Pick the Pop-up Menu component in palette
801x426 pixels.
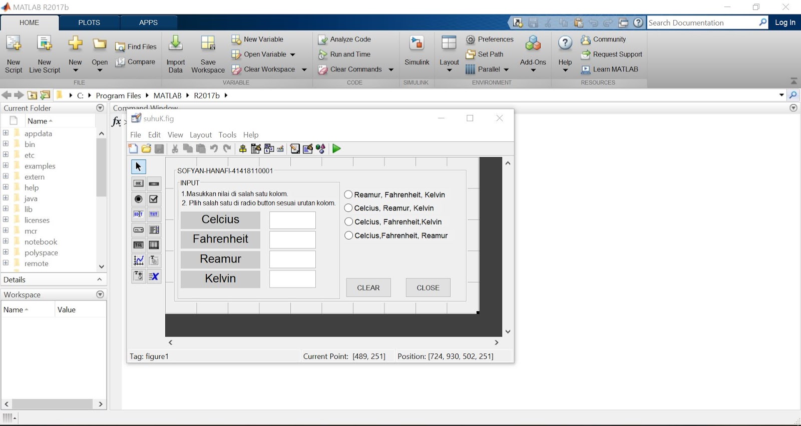click(x=139, y=229)
